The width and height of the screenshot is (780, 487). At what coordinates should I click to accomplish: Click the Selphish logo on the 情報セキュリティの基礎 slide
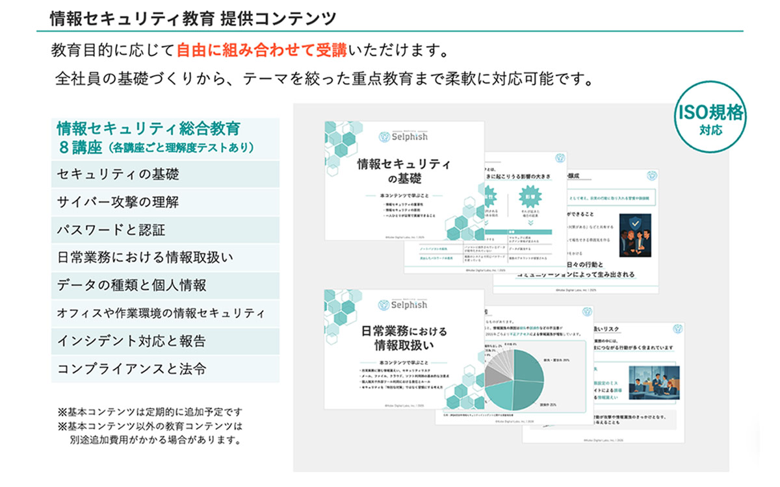click(x=404, y=136)
